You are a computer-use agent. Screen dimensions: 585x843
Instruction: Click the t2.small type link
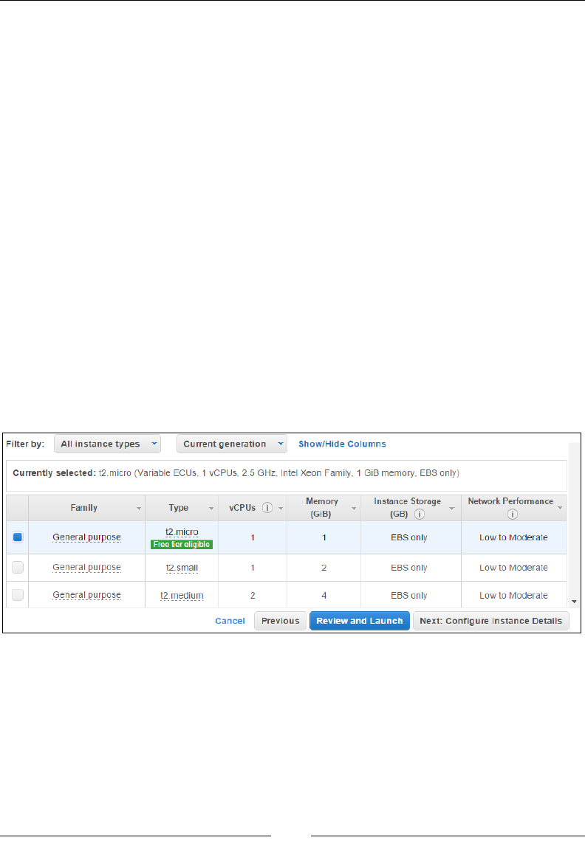click(182, 568)
